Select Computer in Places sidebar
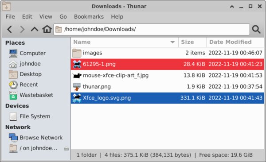This screenshot has width=266, height=162. [x=32, y=53]
